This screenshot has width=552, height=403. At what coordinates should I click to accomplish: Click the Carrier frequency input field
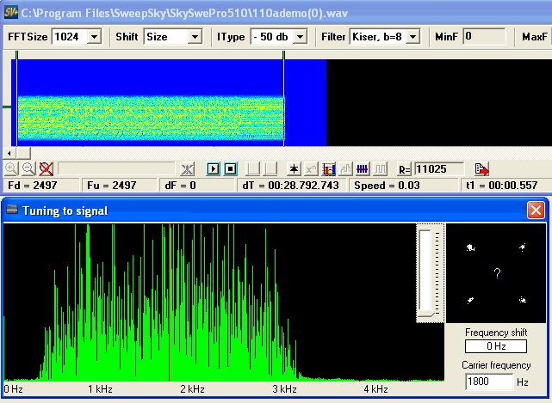tap(487, 381)
